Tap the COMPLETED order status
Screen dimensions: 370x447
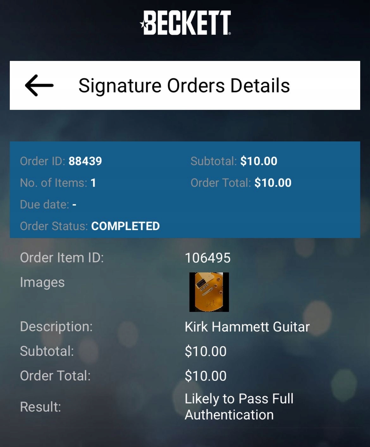click(126, 226)
